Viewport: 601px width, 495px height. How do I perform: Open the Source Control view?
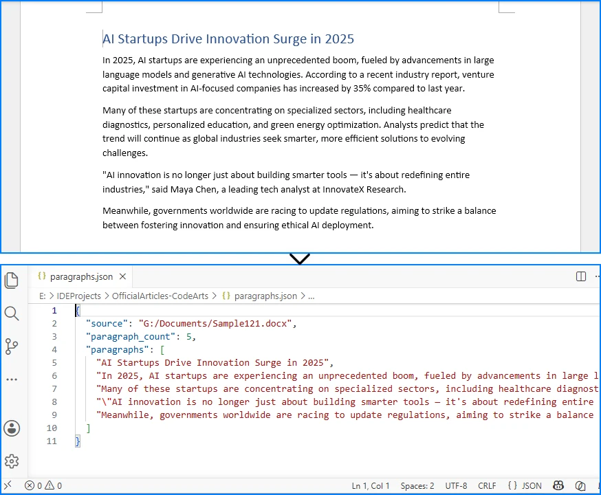point(12,346)
